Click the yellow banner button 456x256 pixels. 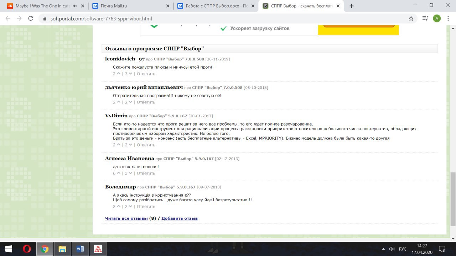pyautogui.click(x=359, y=26)
